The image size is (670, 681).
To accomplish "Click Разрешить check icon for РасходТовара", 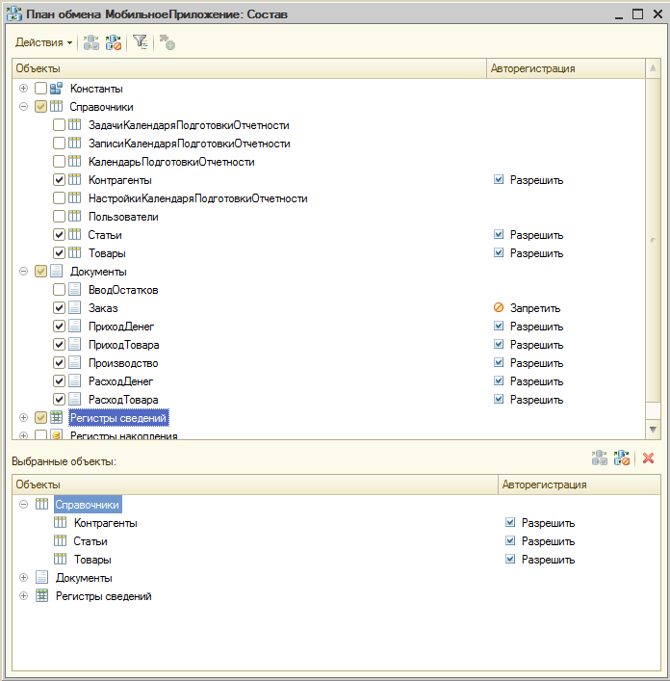I will pos(499,399).
